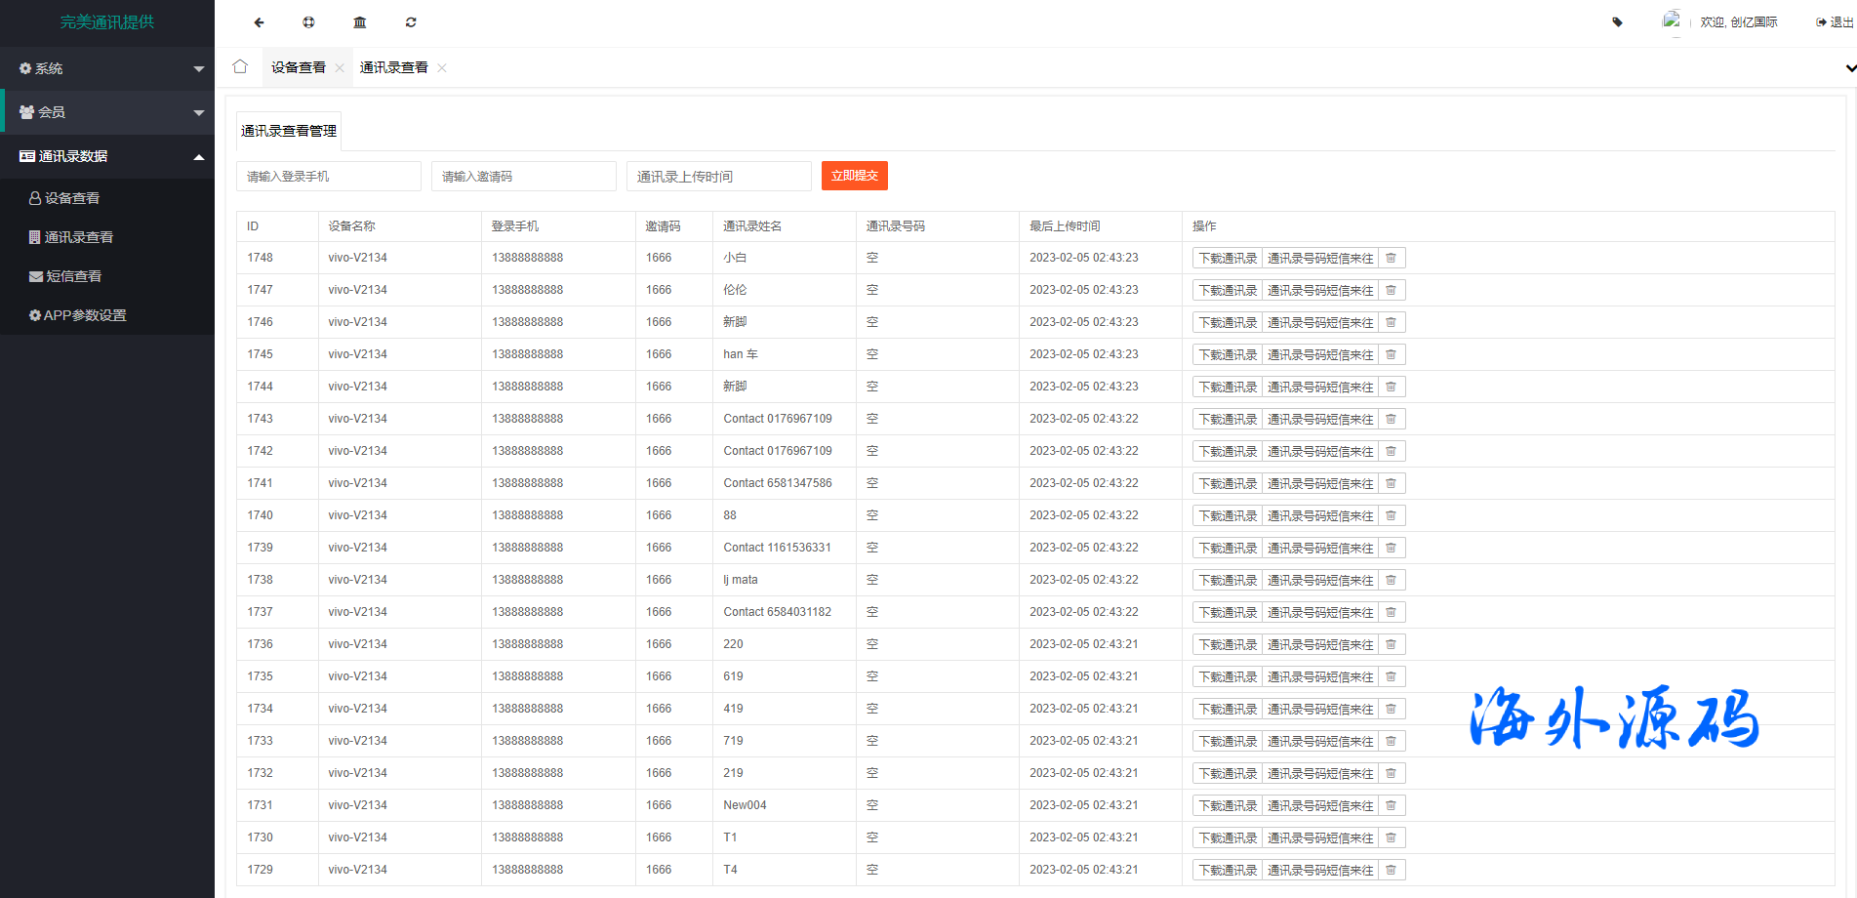Screen dimensions: 1857x898
Task: Focus the 请输入邀请码 input field
Action: (523, 177)
